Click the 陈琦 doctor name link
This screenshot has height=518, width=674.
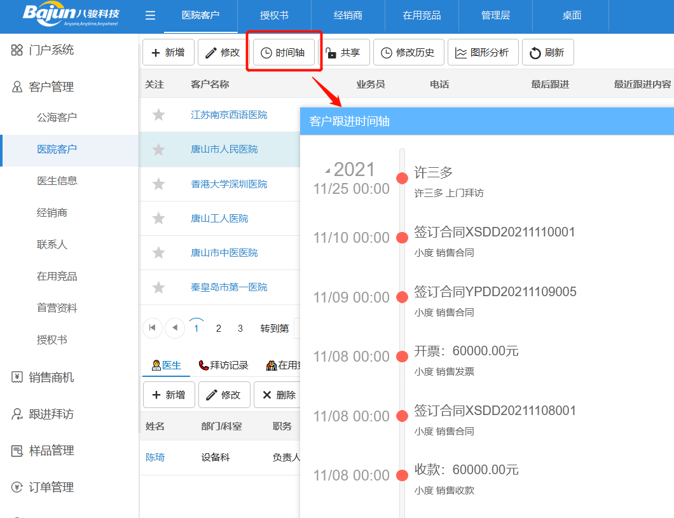pos(155,457)
